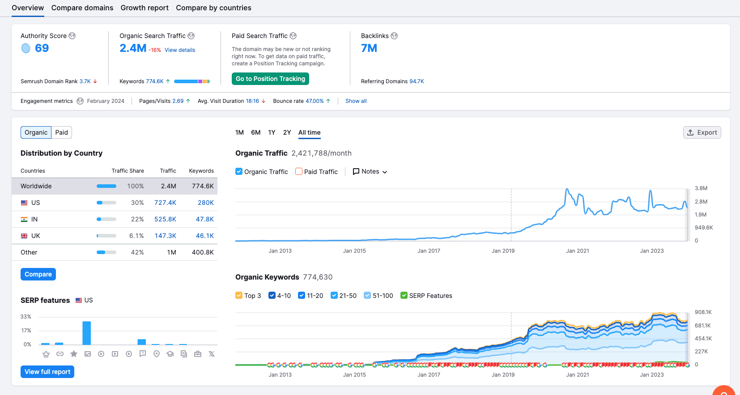
Task: Click IN keywords value 47.8K
Action: [x=205, y=219]
